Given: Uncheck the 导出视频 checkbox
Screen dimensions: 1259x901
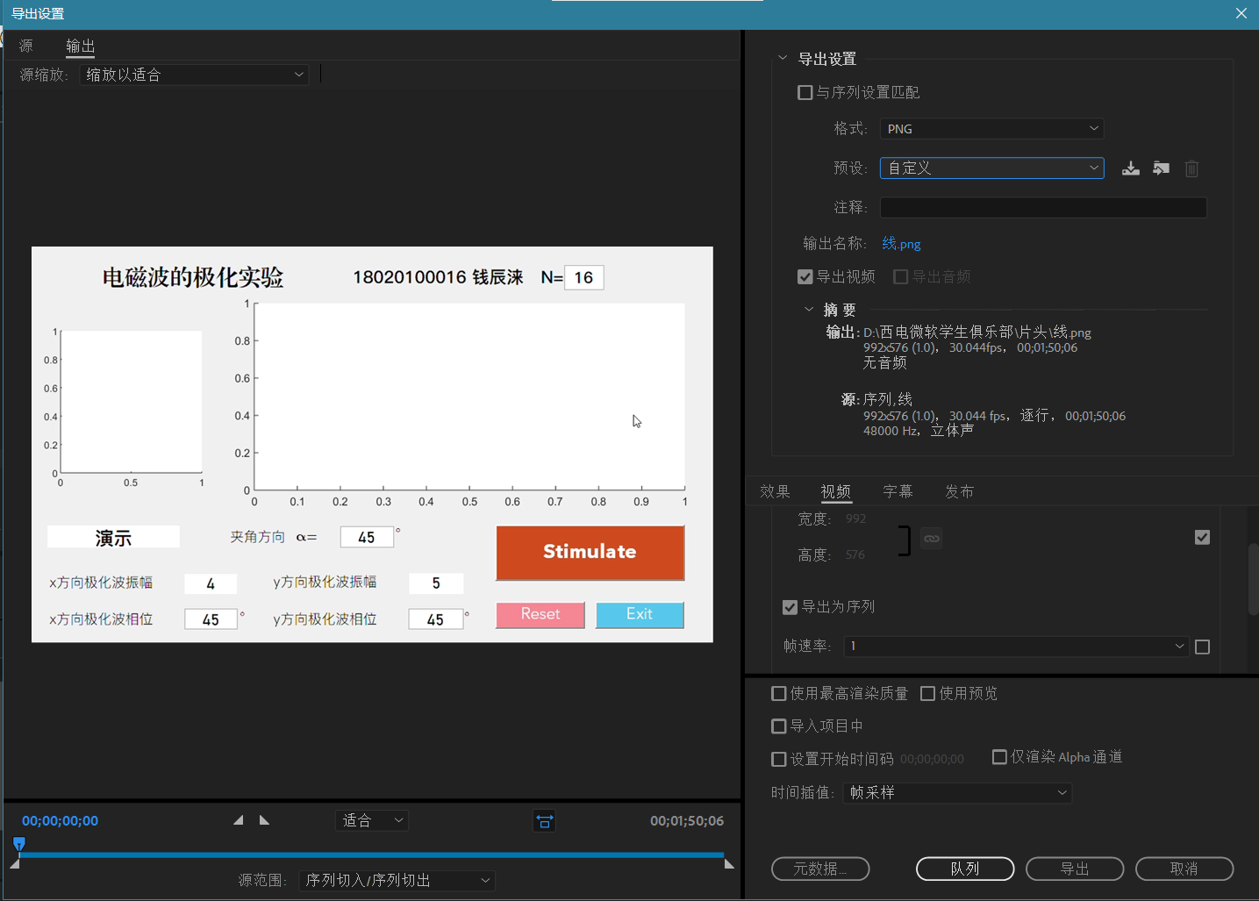Looking at the screenshot, I should click(x=805, y=276).
